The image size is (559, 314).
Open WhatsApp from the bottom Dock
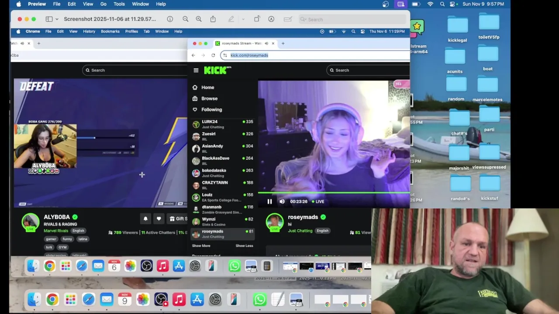pos(259,299)
